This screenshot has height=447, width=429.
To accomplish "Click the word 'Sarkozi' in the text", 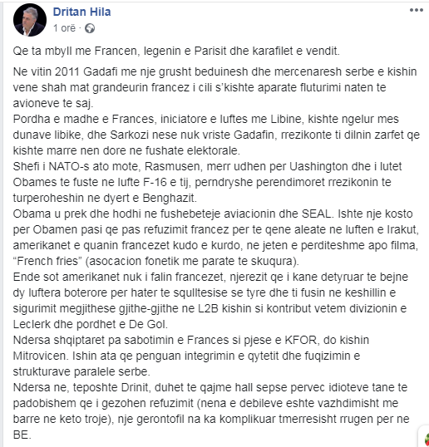I will [x=129, y=135].
